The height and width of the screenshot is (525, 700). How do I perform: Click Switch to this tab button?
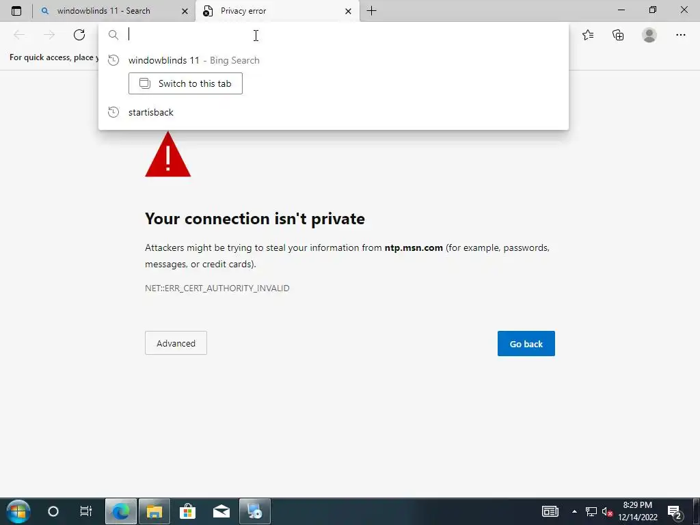coord(185,83)
